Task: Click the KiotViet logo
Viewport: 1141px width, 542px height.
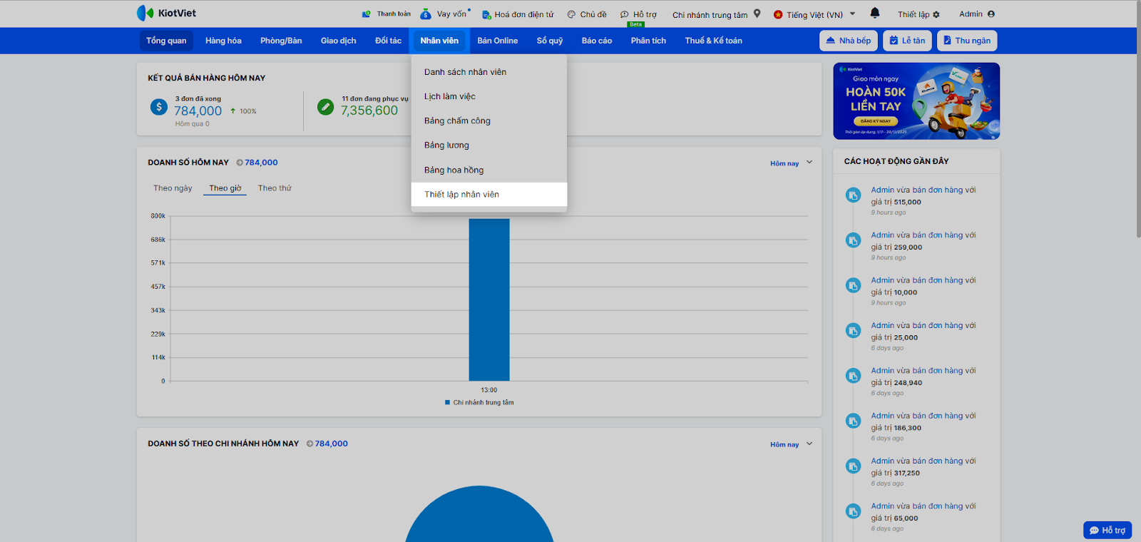Action: [166, 13]
